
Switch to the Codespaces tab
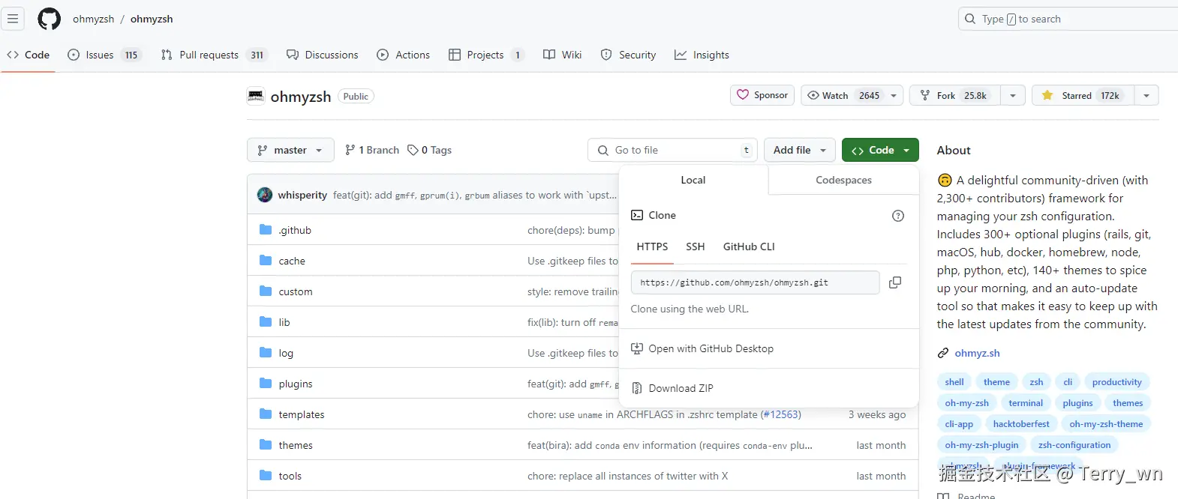click(x=843, y=180)
